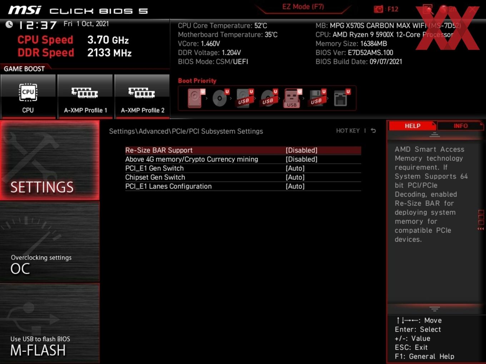The image size is (486, 364).
Task: Click the date Fri 1 Oct, 2021
Action: [86, 24]
